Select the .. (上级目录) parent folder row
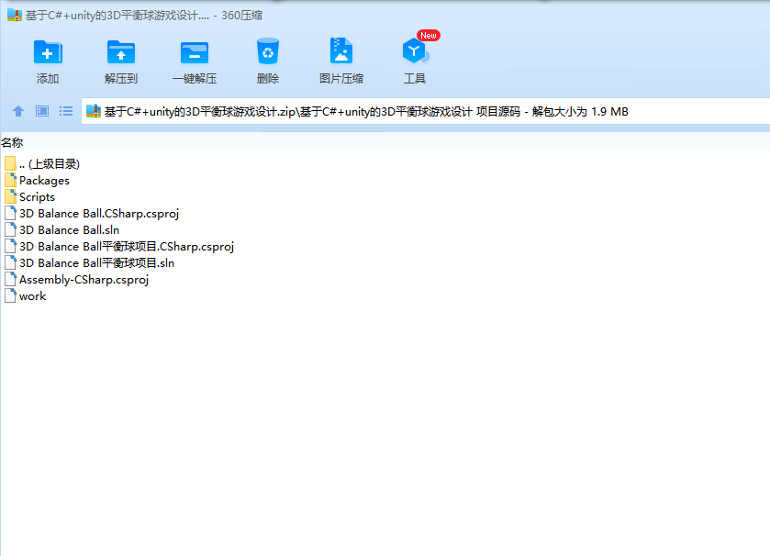Viewport: 770px width, 556px height. [x=42, y=163]
